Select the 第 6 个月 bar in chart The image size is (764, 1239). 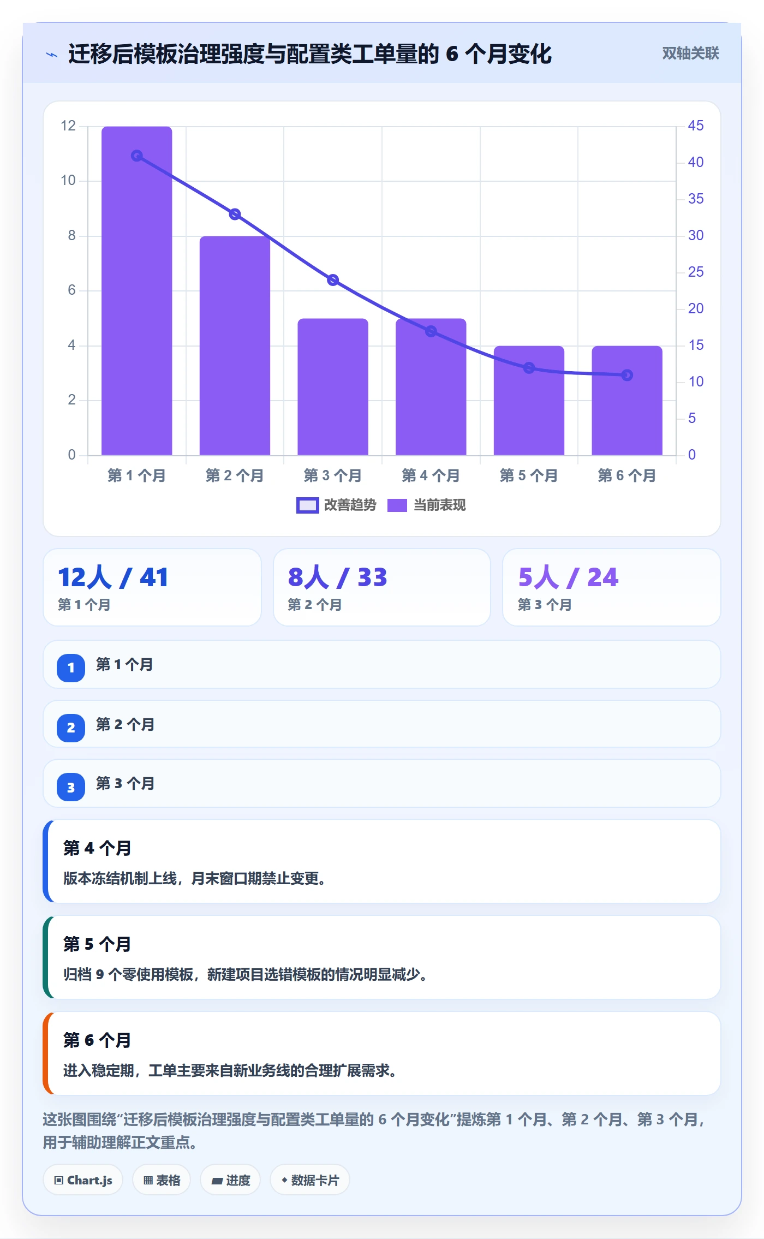click(x=627, y=401)
